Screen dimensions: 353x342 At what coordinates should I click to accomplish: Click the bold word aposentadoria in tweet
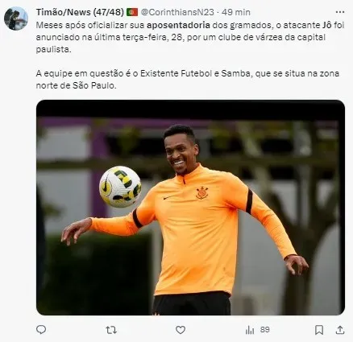pyautogui.click(x=178, y=25)
